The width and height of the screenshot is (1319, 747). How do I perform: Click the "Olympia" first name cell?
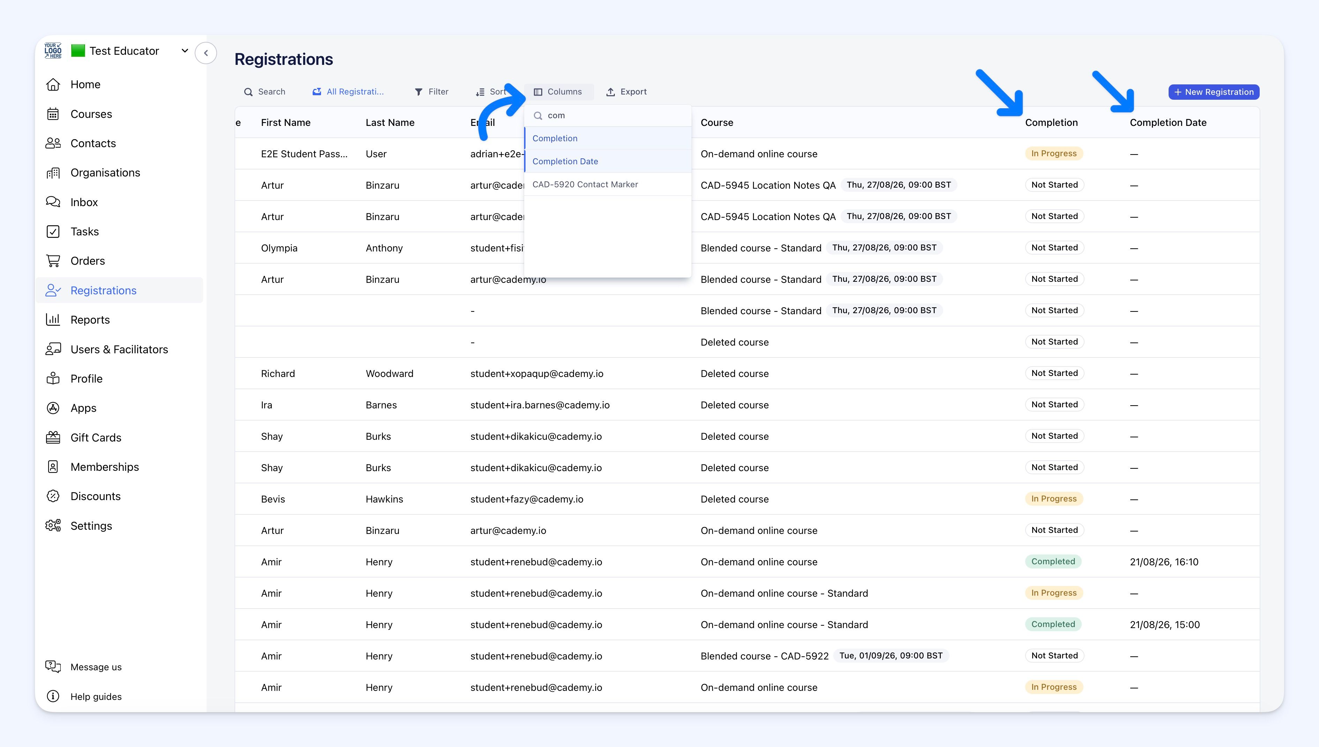coord(279,248)
